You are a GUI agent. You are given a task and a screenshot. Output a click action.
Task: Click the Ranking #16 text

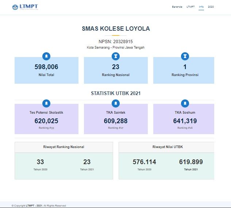click(x=185, y=128)
